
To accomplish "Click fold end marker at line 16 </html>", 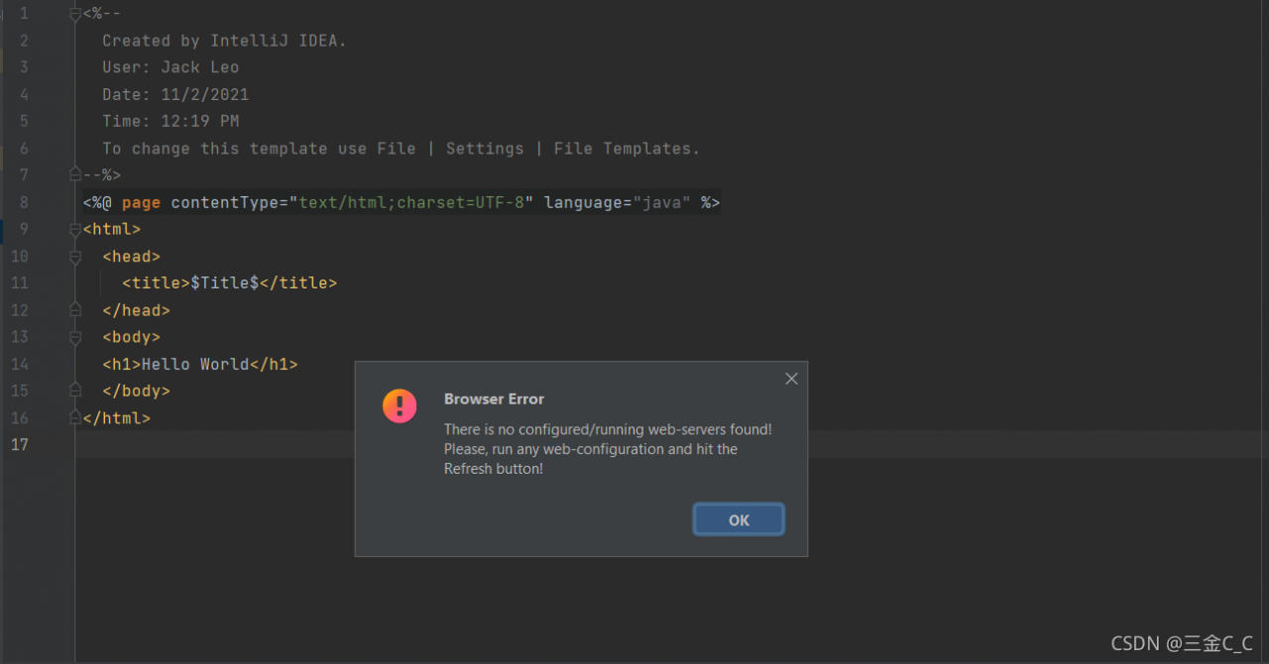I will coord(75,417).
